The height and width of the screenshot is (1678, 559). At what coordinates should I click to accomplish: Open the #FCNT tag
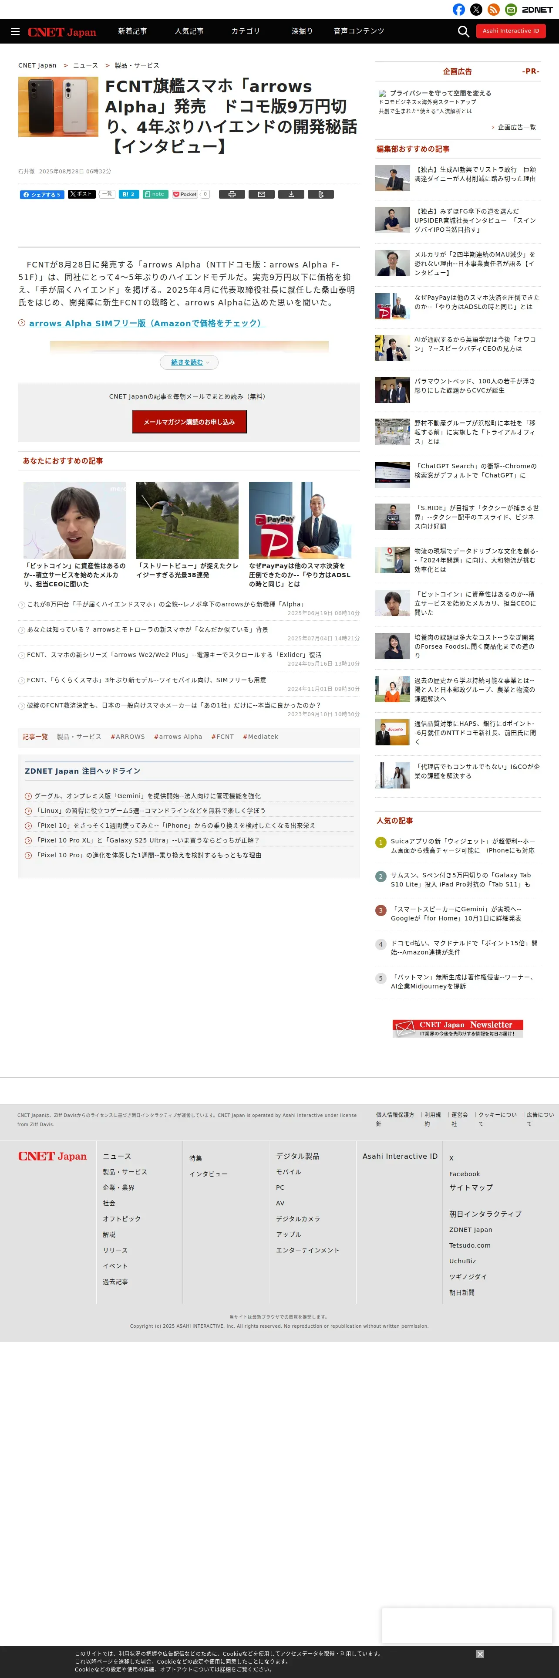(x=222, y=737)
